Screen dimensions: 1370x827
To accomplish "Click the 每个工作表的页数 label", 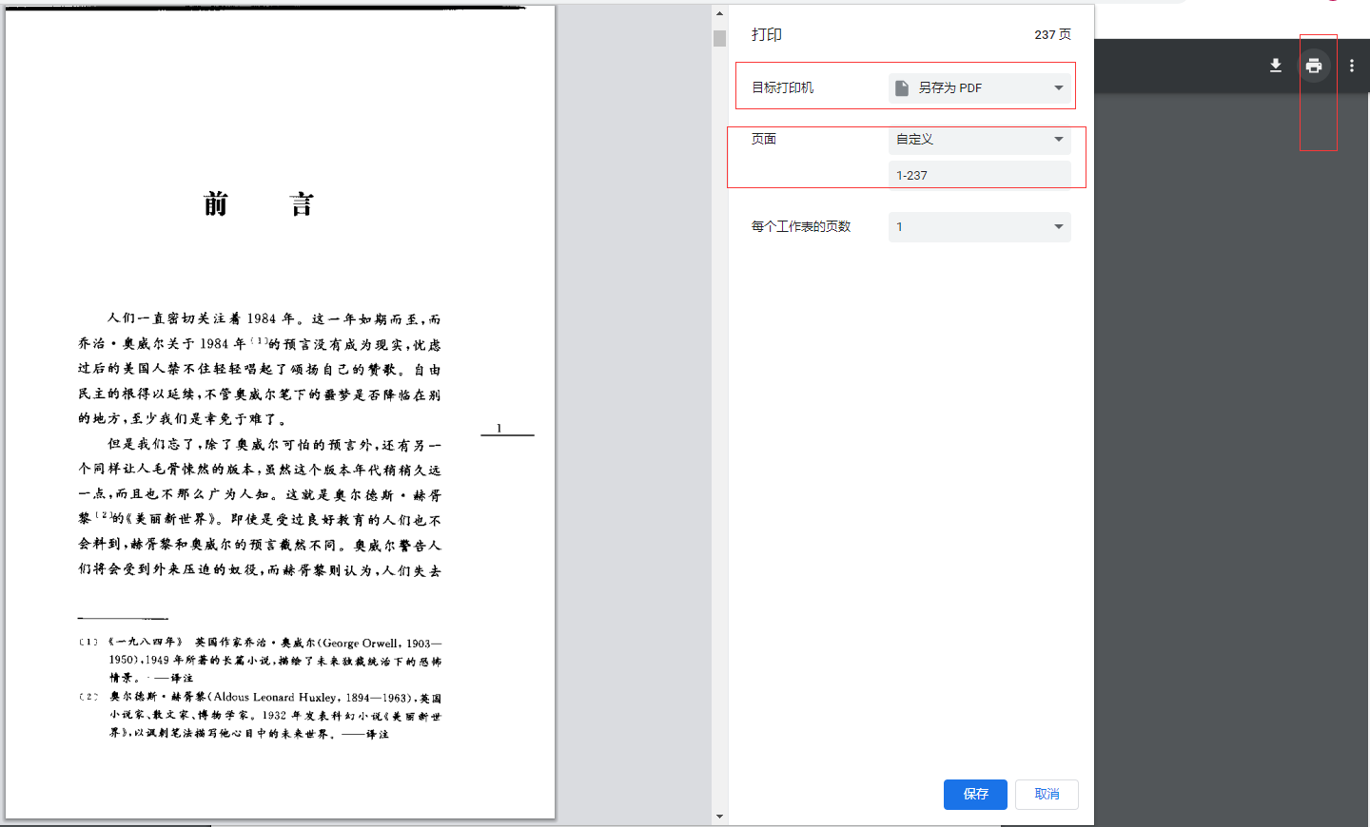I will click(801, 227).
